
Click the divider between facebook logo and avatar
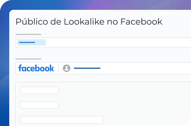click(x=59, y=68)
